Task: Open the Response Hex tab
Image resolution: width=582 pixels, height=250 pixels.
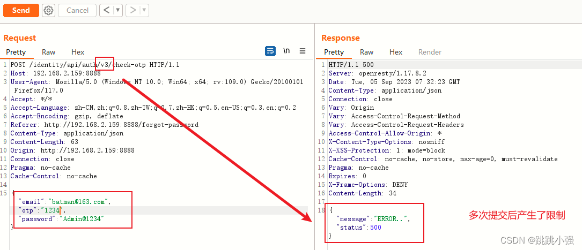Action: click(396, 52)
